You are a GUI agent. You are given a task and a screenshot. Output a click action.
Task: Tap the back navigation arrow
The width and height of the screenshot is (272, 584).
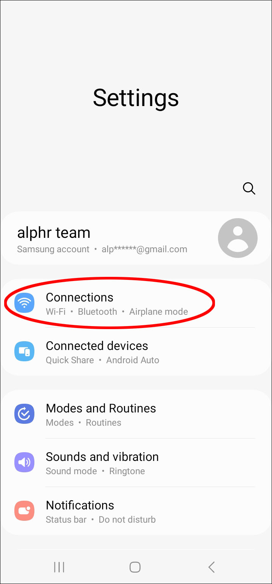coord(212,567)
